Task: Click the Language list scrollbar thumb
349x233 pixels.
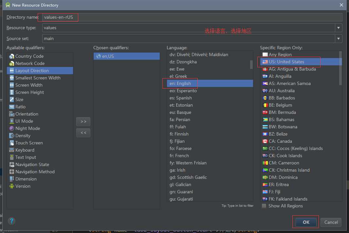Action: pyautogui.click(x=251, y=65)
